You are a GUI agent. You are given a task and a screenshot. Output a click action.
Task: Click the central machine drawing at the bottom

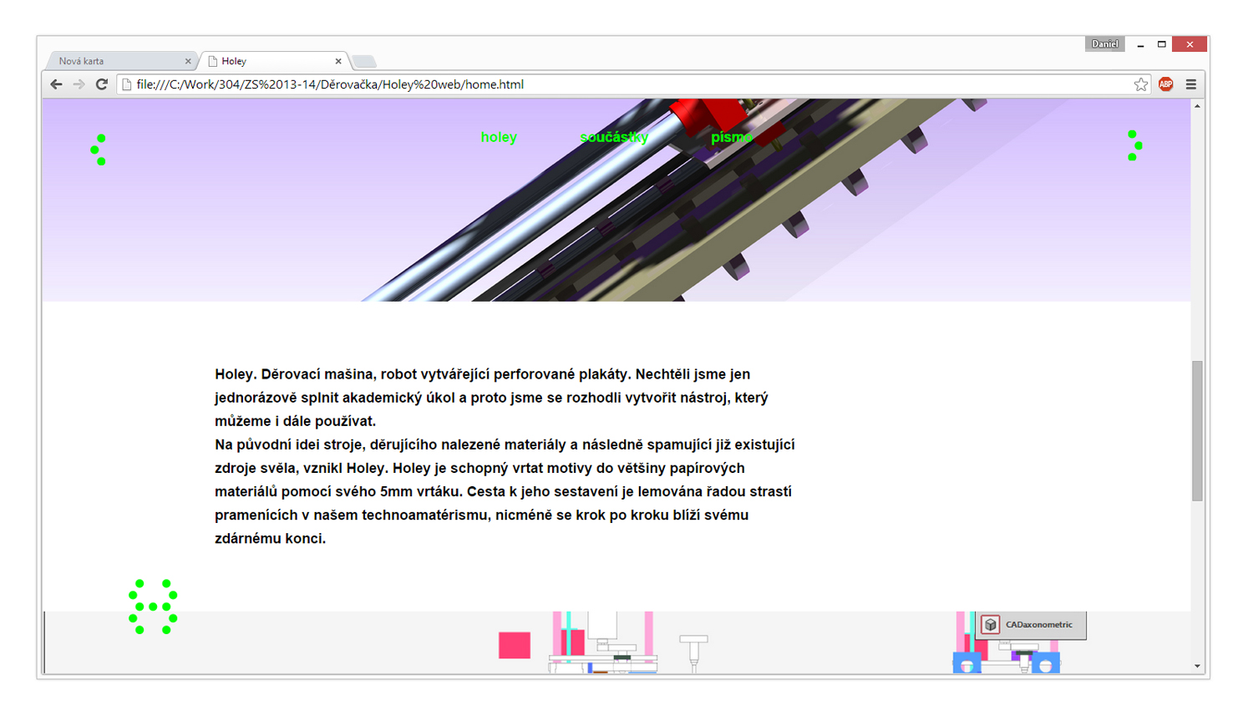603,642
